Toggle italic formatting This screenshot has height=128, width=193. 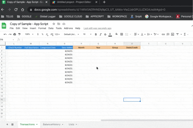coord(100,34)
